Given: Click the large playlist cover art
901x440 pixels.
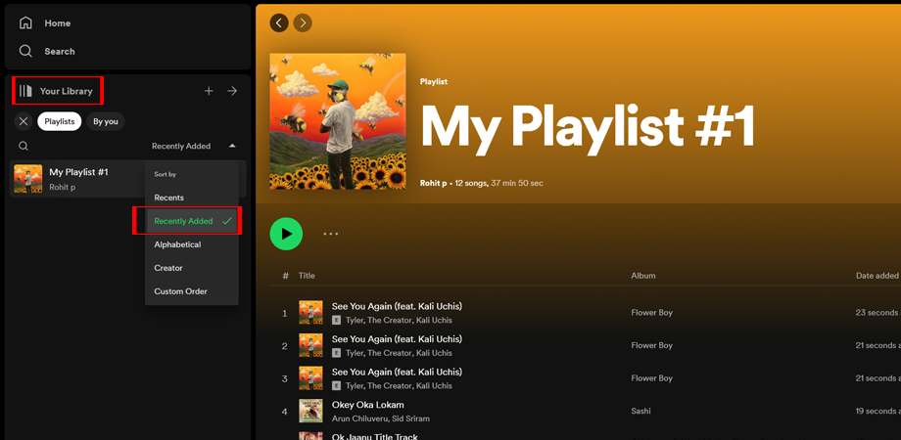Looking at the screenshot, I should [338, 121].
